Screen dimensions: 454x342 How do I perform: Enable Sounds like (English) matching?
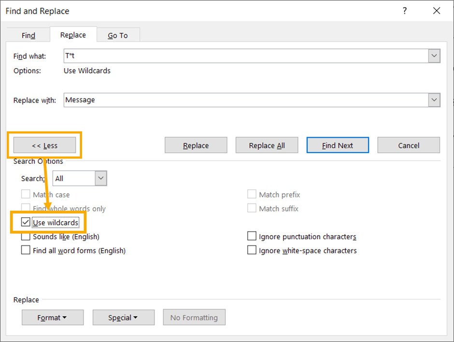[x=26, y=236]
